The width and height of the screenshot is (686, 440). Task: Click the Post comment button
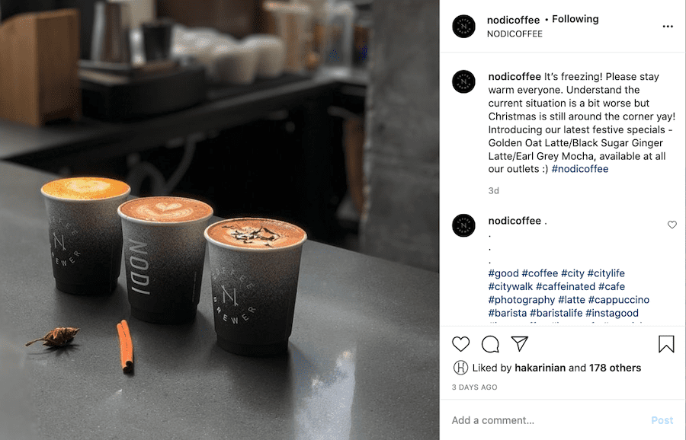tap(662, 420)
